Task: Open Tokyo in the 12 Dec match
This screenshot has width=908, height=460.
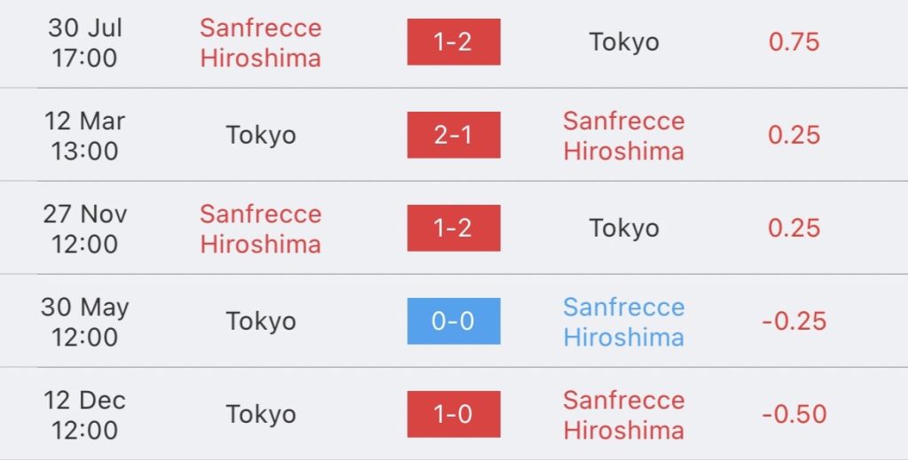Action: (260, 414)
